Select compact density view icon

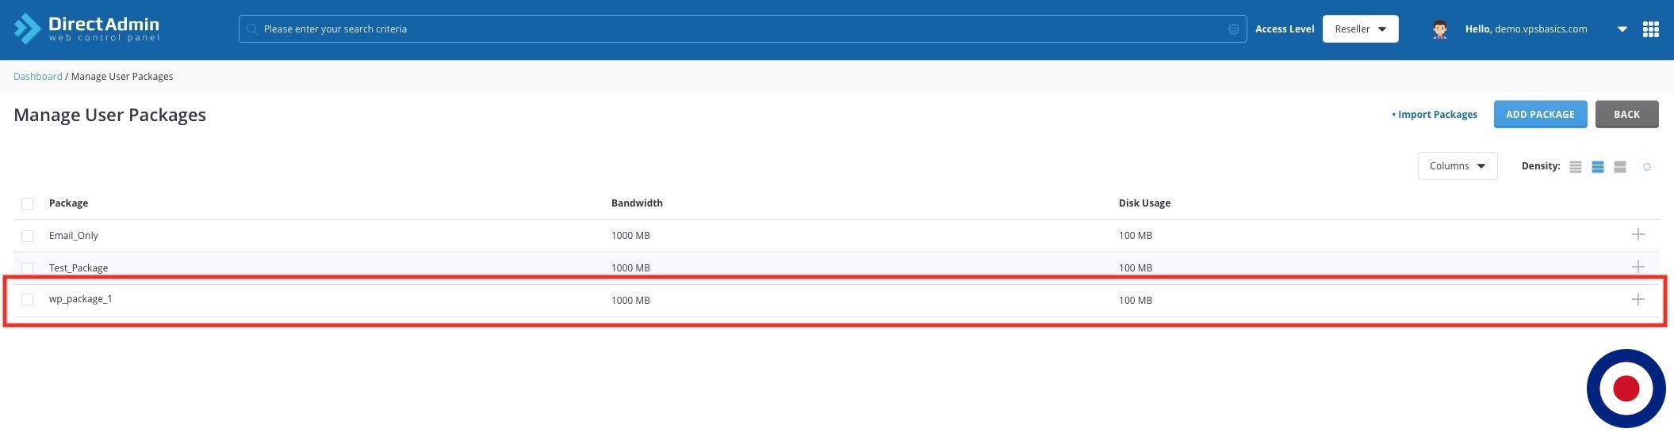click(x=1575, y=167)
